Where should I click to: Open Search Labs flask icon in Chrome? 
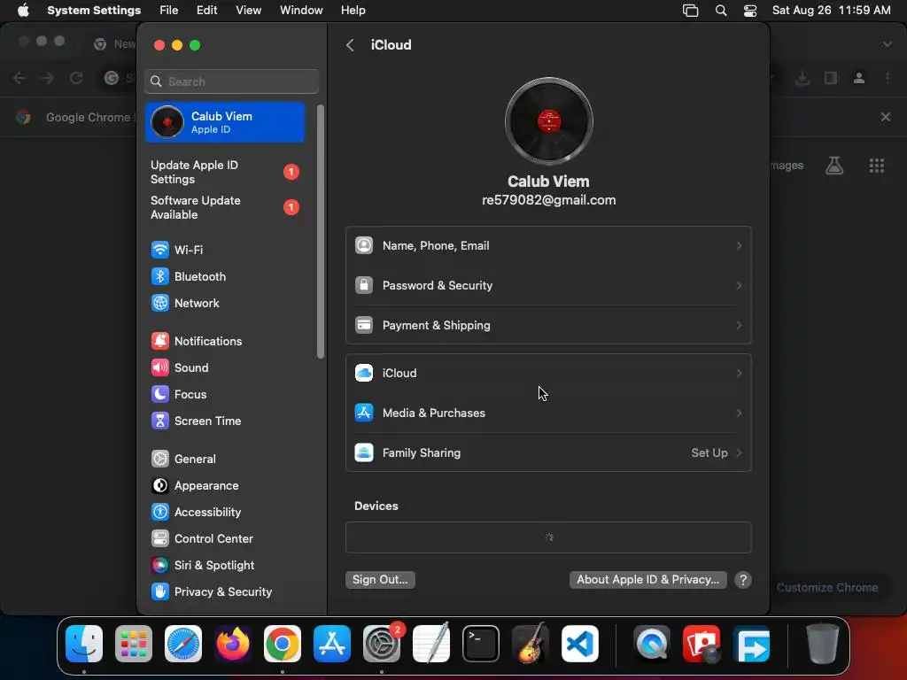point(834,166)
